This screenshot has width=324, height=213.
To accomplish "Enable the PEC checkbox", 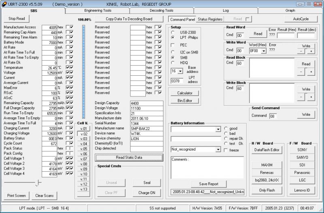I will pos(173,45).
